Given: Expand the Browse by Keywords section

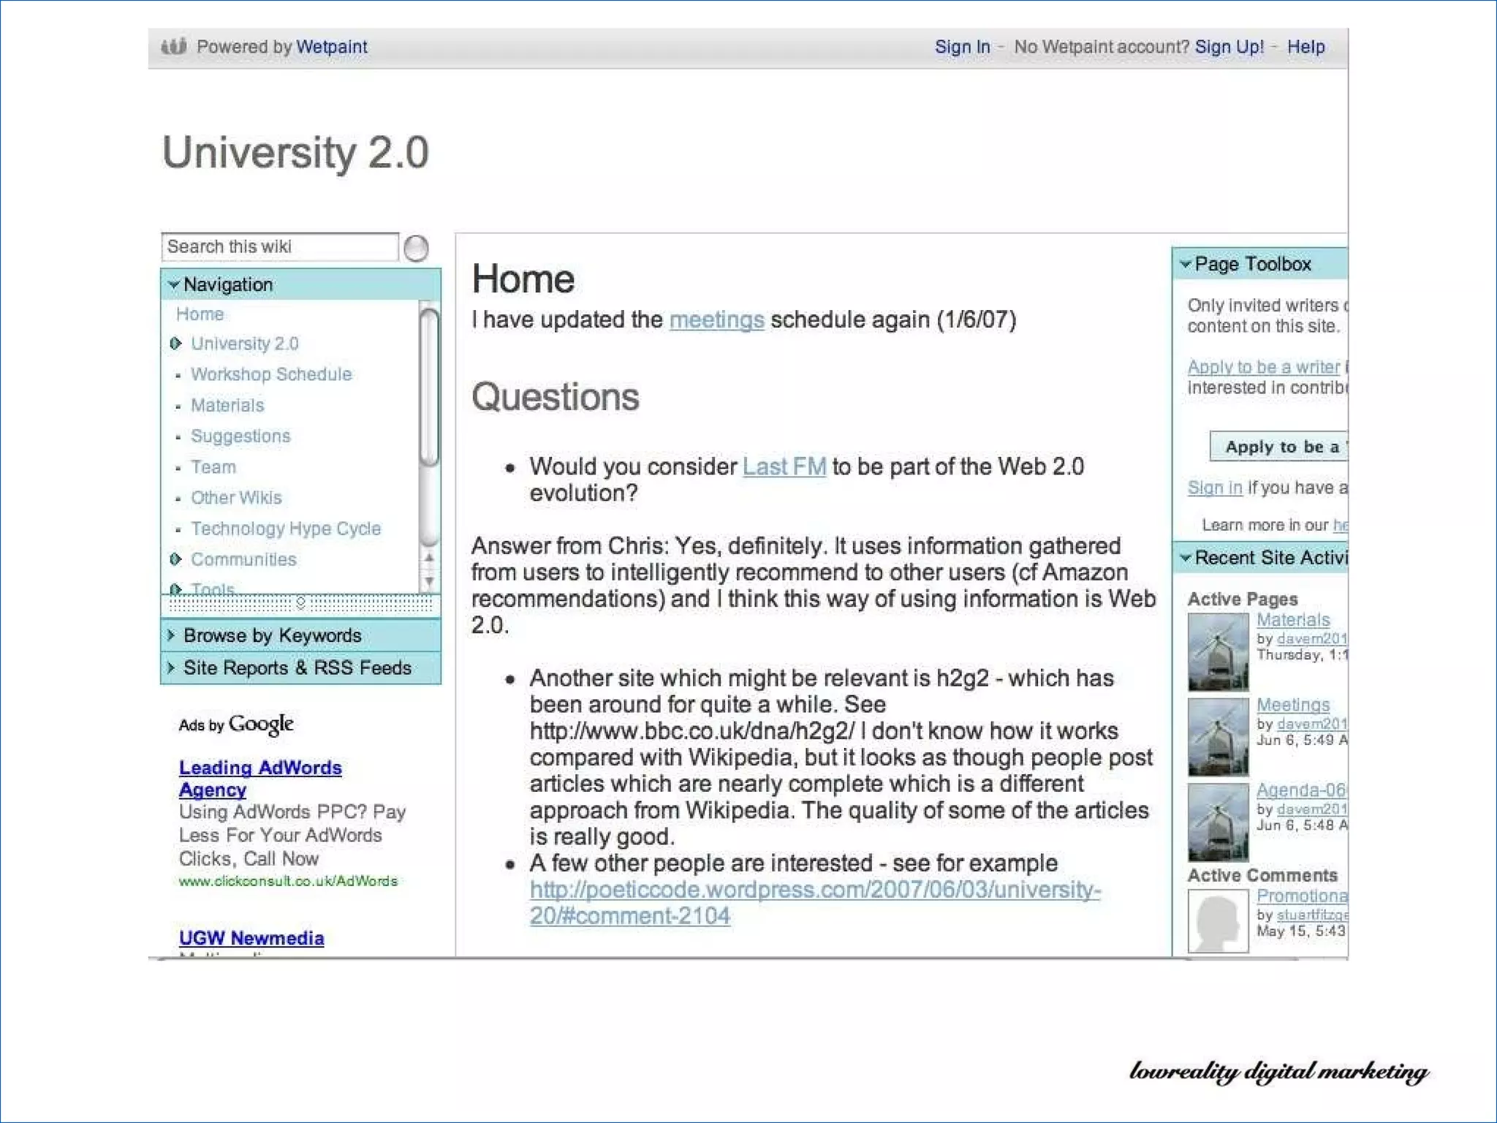Looking at the screenshot, I should coord(171,635).
